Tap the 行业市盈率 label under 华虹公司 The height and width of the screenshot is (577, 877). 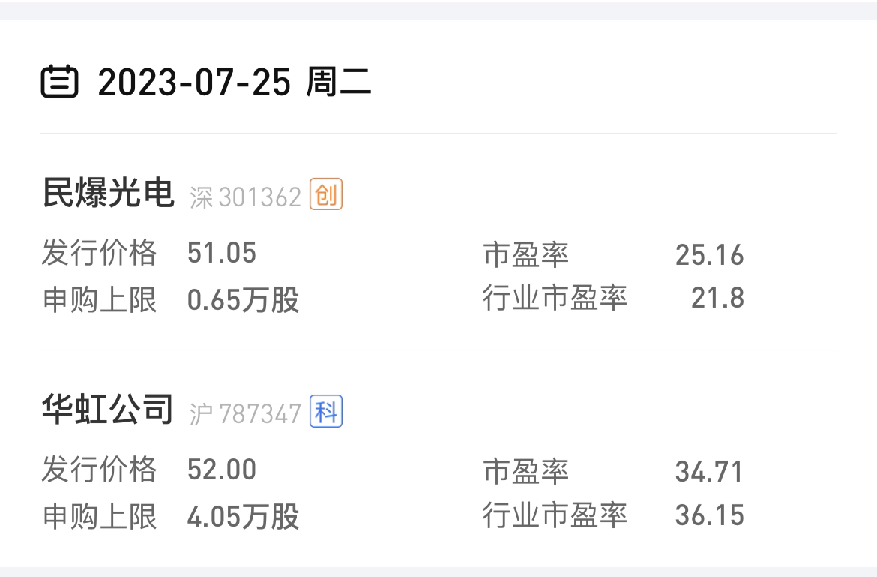click(555, 515)
